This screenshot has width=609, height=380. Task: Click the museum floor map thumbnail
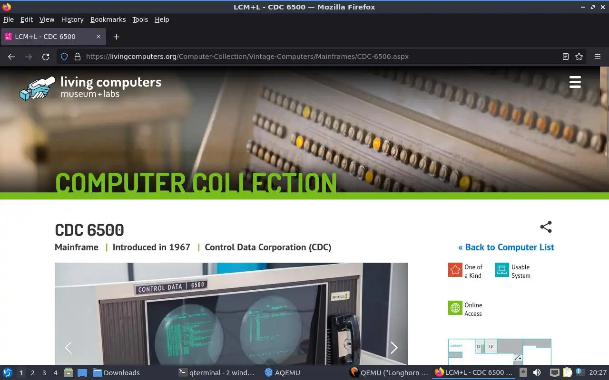(x=500, y=351)
